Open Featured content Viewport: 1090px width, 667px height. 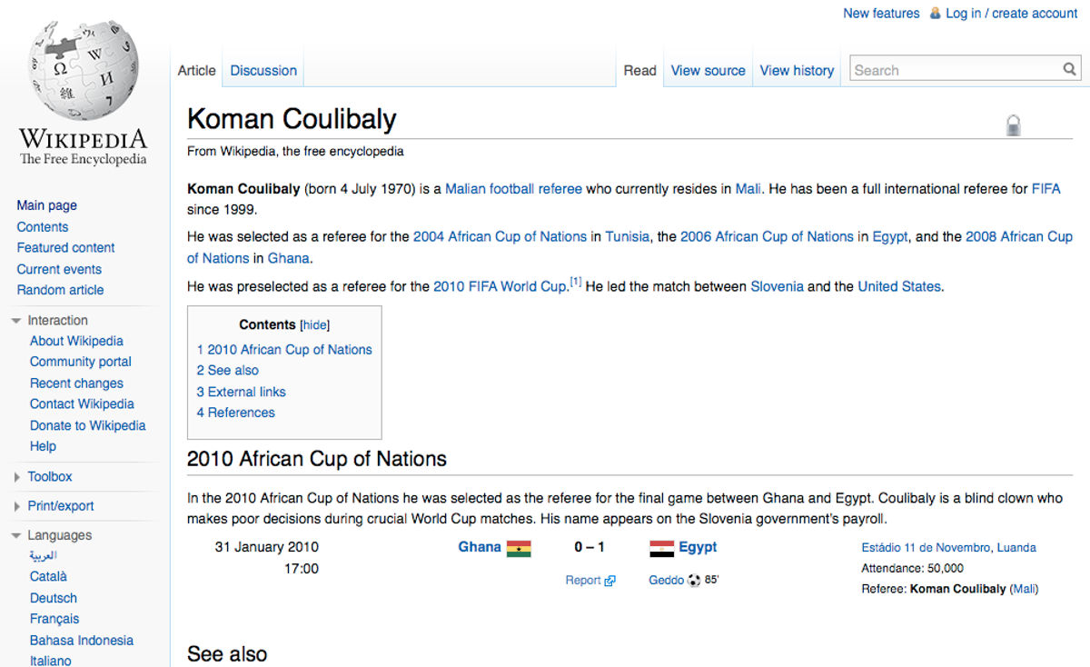pyautogui.click(x=65, y=247)
